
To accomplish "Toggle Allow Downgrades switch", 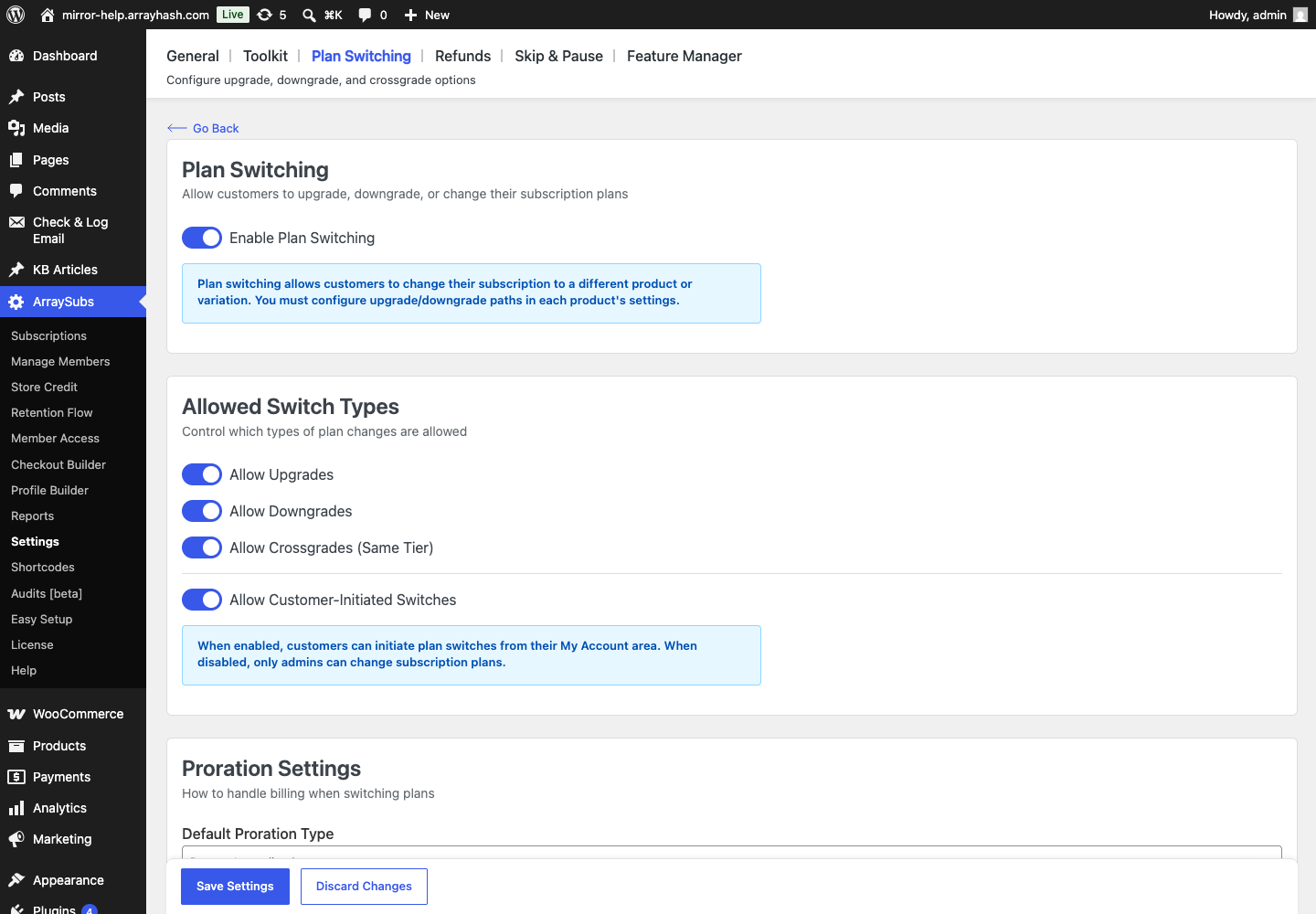I will click(x=202, y=511).
